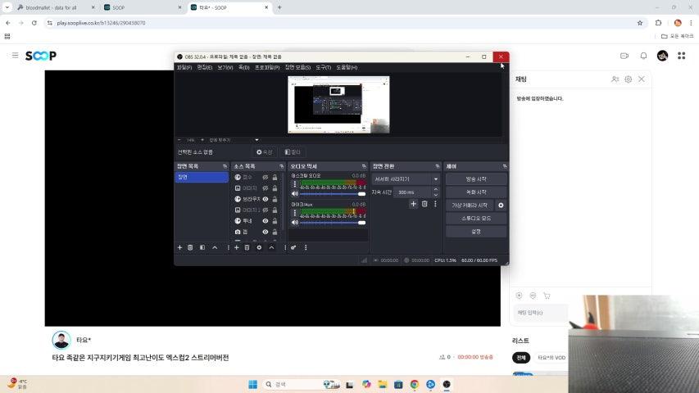This screenshot has width=699, height=393.
Task: Click the 스튜디오 모드 button
Action: click(x=476, y=219)
